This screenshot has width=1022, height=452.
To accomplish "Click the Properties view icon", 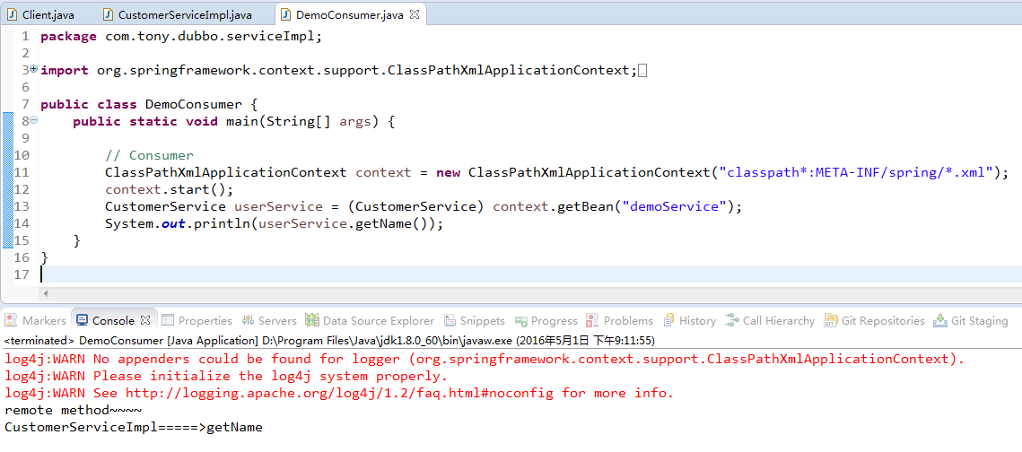I will pyautogui.click(x=168, y=320).
